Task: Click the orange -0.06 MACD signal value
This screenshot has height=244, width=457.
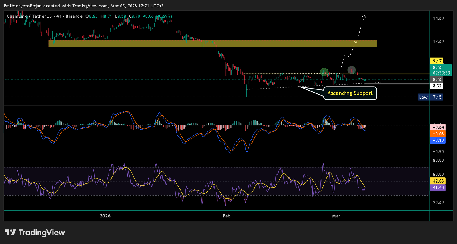Action: click(438, 134)
